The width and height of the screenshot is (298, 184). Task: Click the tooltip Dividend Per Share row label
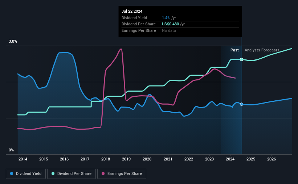pyautogui.click(x=139, y=24)
